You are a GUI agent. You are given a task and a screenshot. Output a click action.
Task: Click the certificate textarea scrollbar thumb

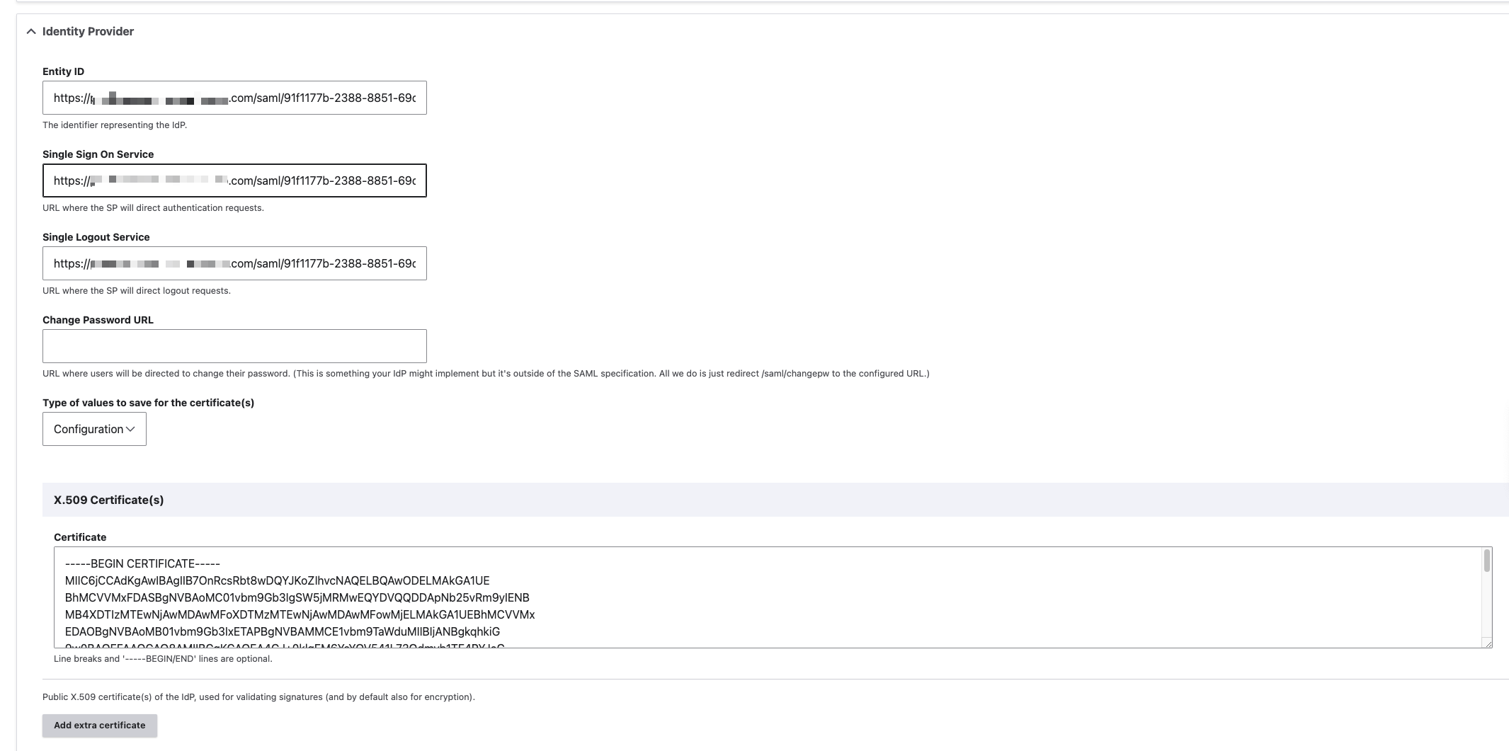pos(1486,561)
